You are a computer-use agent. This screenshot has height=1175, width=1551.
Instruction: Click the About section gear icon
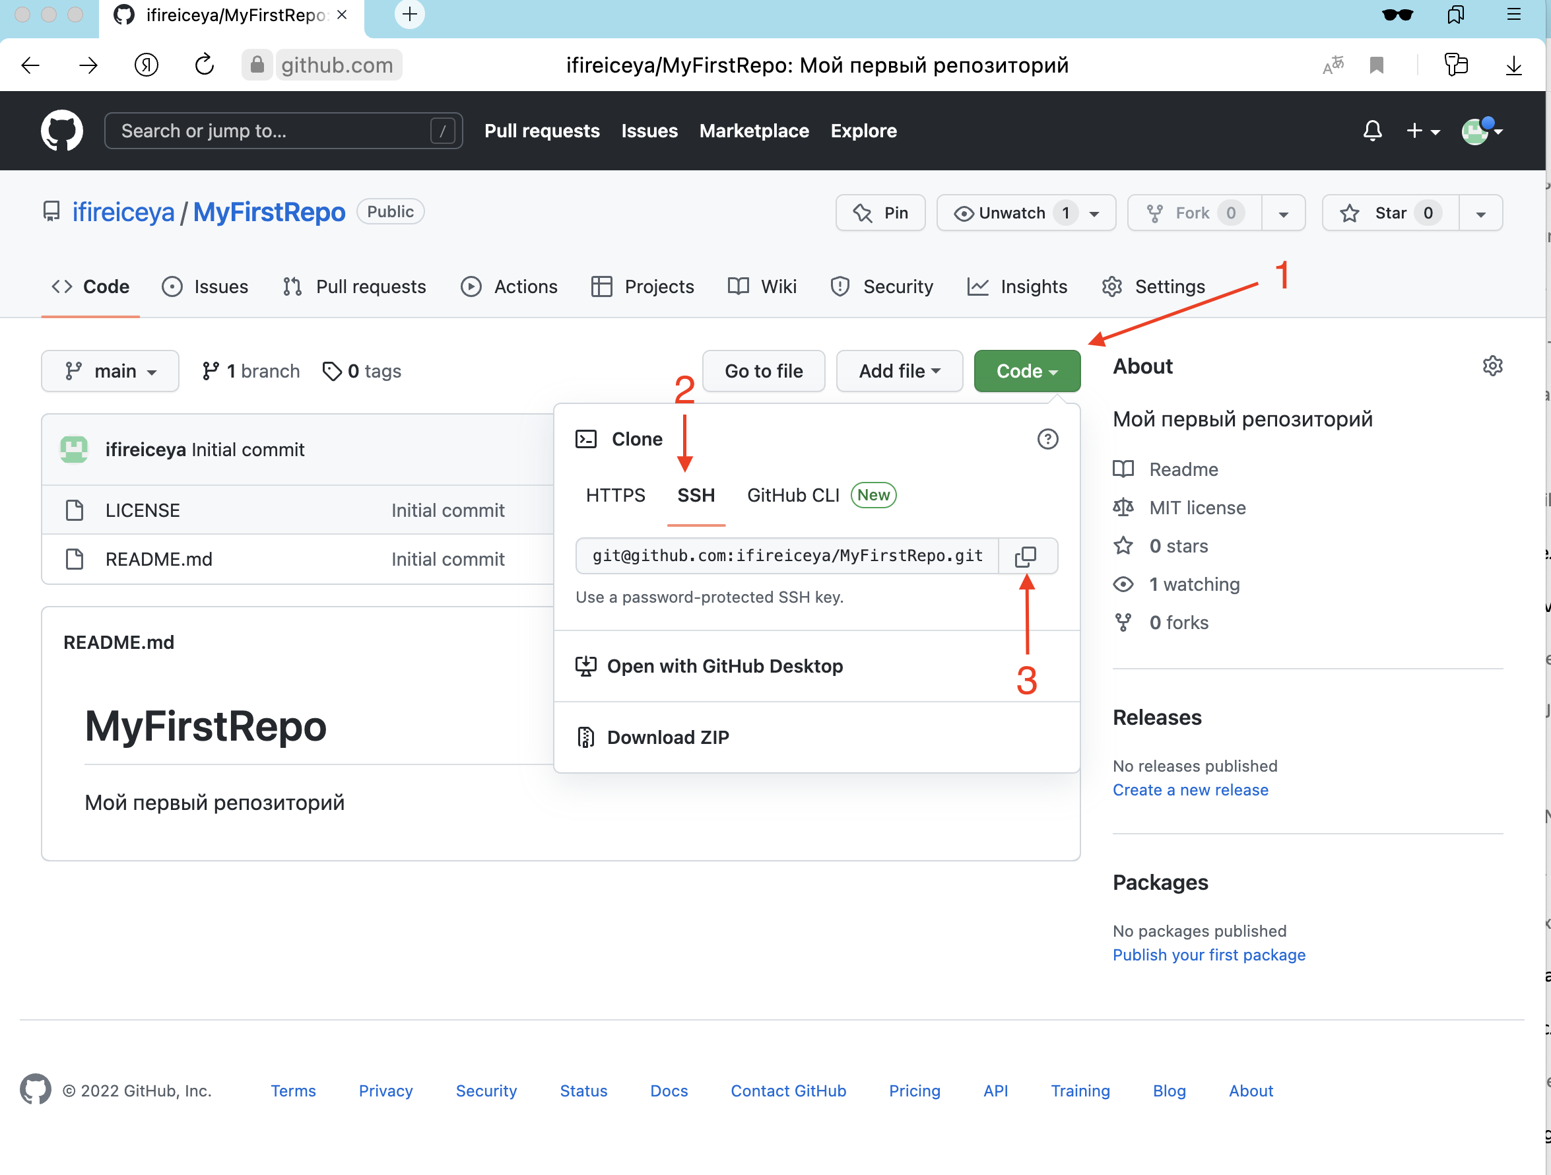(x=1492, y=366)
